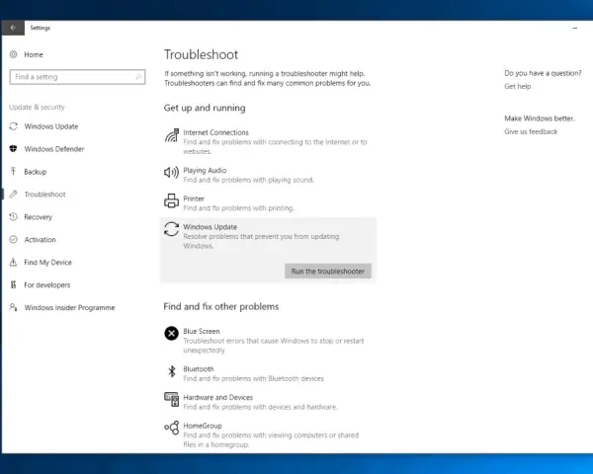This screenshot has width=593, height=474.
Task: Click the Find My Device icon
Action: (x=13, y=263)
